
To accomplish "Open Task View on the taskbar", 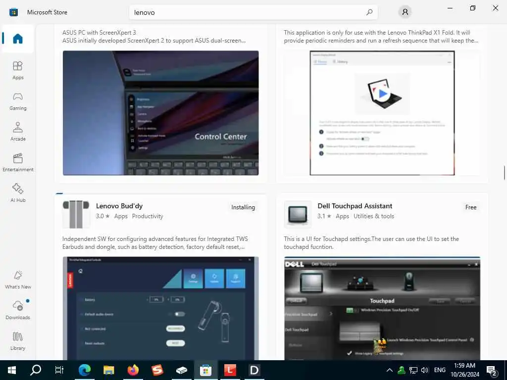I will click(59, 370).
